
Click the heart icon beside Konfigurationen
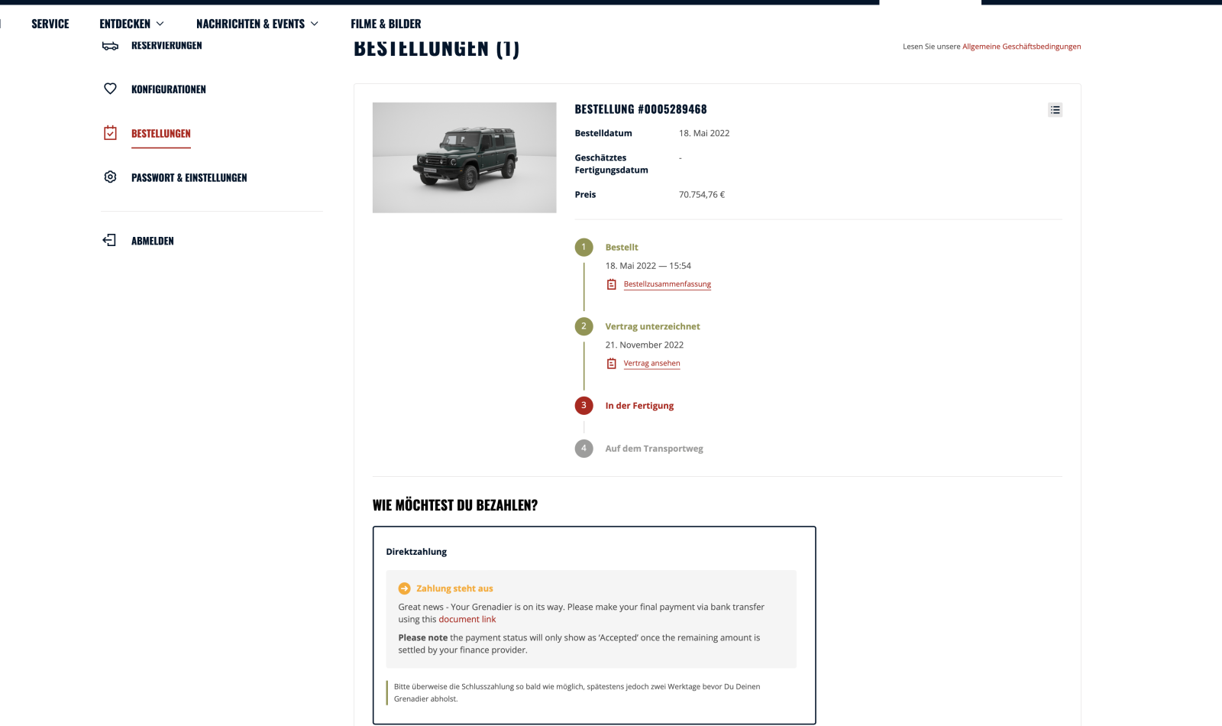(x=110, y=89)
